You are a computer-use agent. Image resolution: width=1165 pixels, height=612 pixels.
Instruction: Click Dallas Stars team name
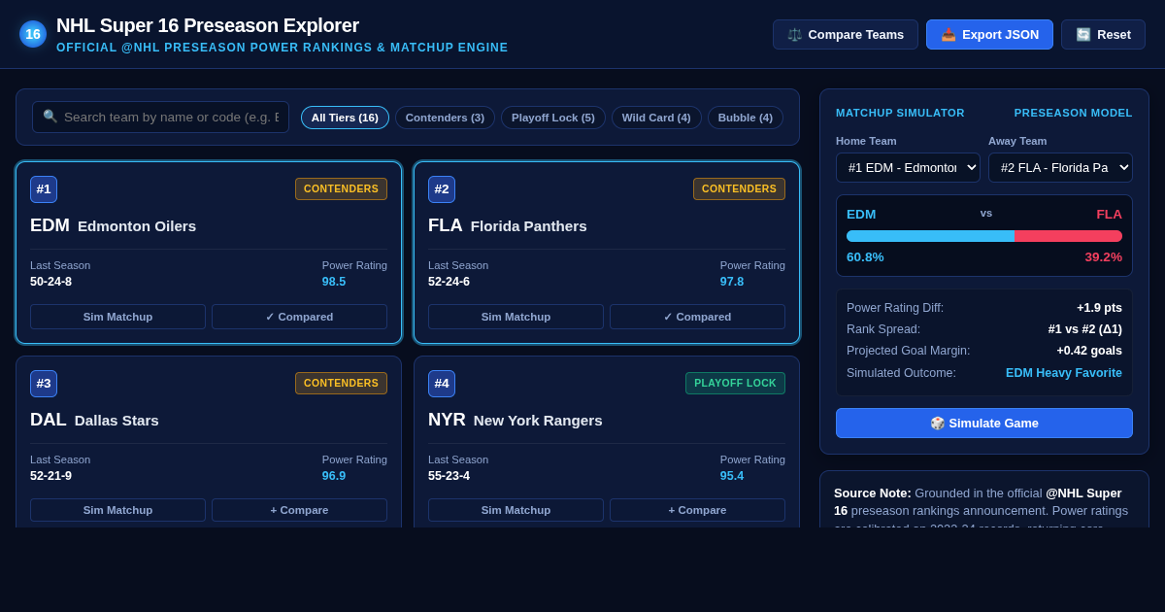click(x=116, y=421)
